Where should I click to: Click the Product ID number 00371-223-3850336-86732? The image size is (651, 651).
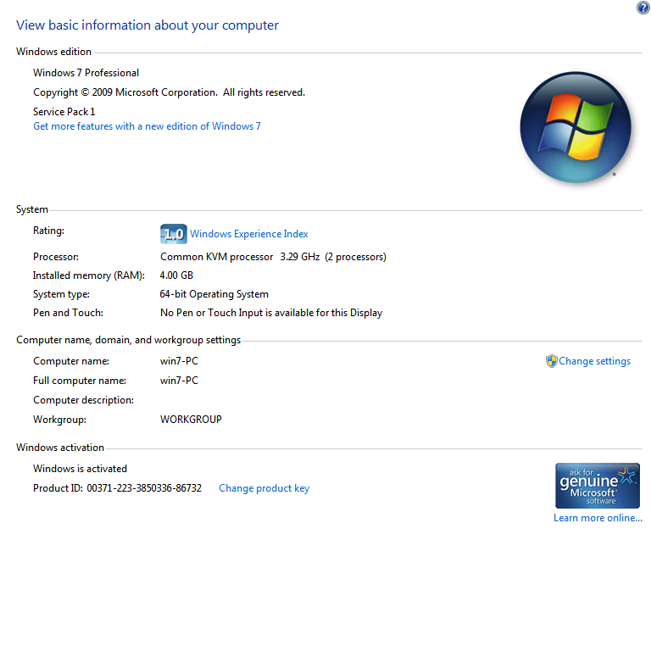(x=144, y=488)
